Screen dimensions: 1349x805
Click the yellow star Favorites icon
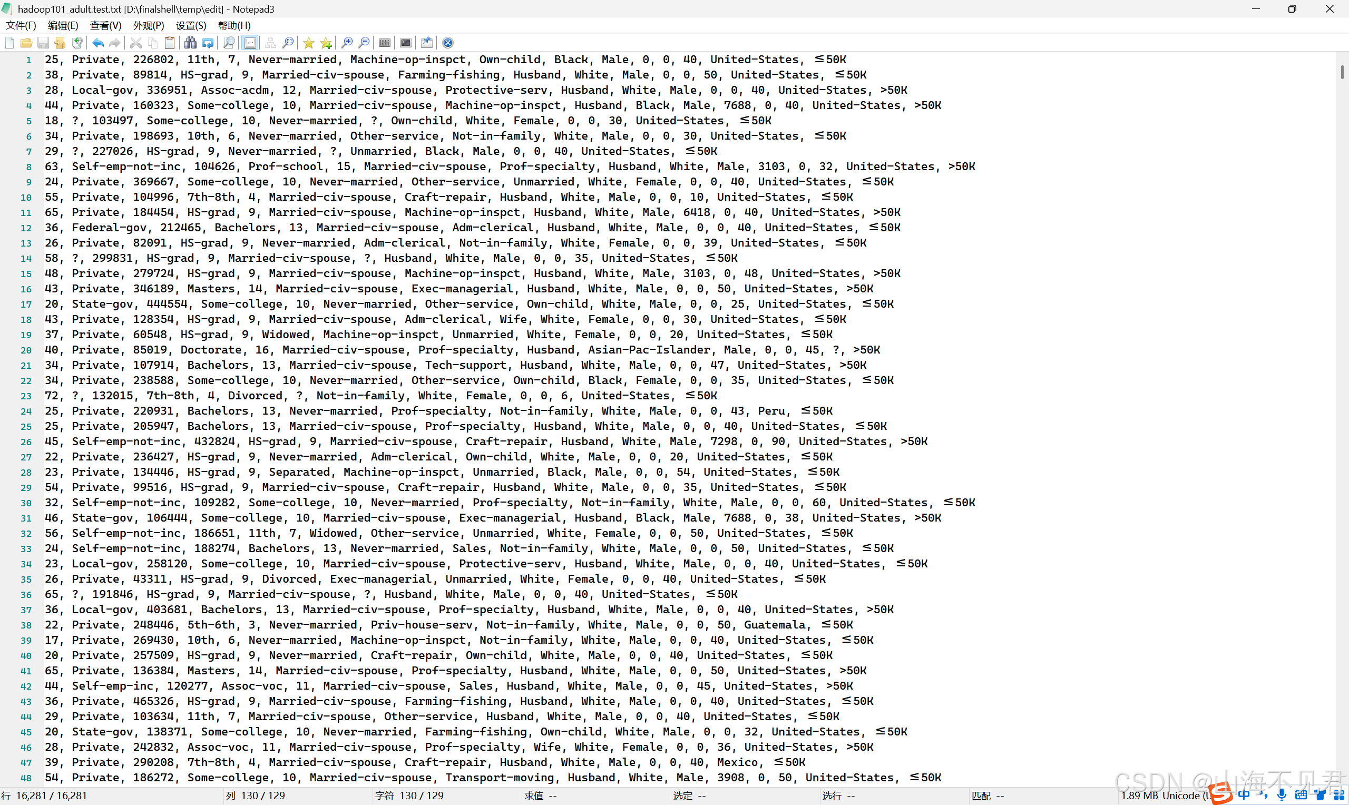309,43
